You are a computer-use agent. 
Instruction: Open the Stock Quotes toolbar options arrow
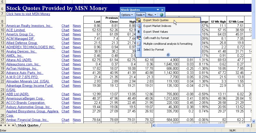click(x=158, y=10)
